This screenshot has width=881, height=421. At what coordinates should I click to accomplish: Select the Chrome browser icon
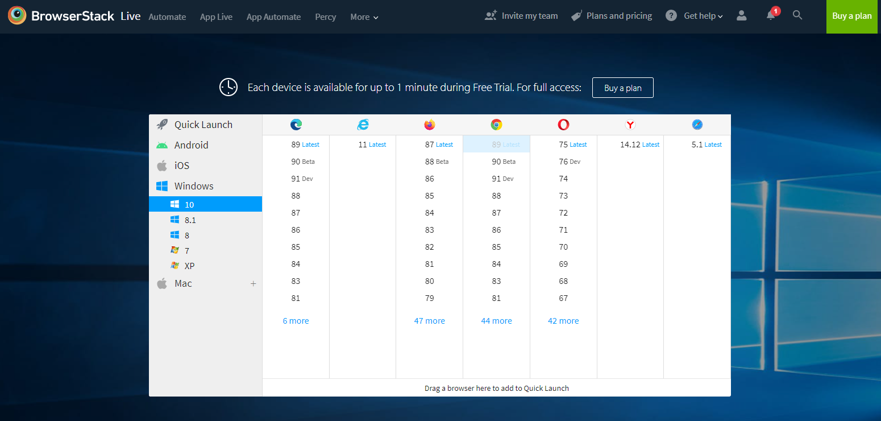point(497,125)
